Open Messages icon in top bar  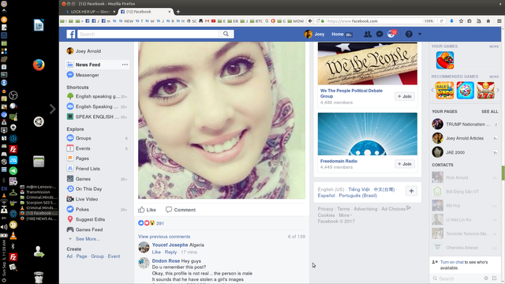click(x=380, y=34)
